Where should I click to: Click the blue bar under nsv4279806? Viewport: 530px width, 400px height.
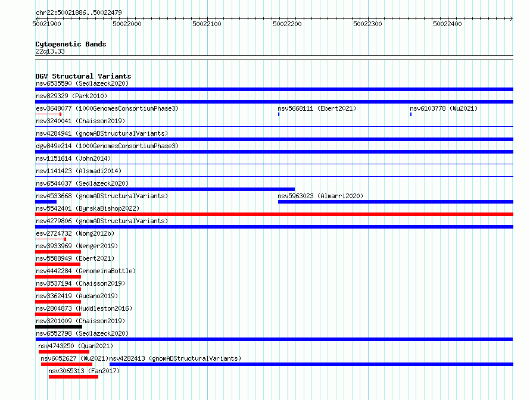point(274,227)
